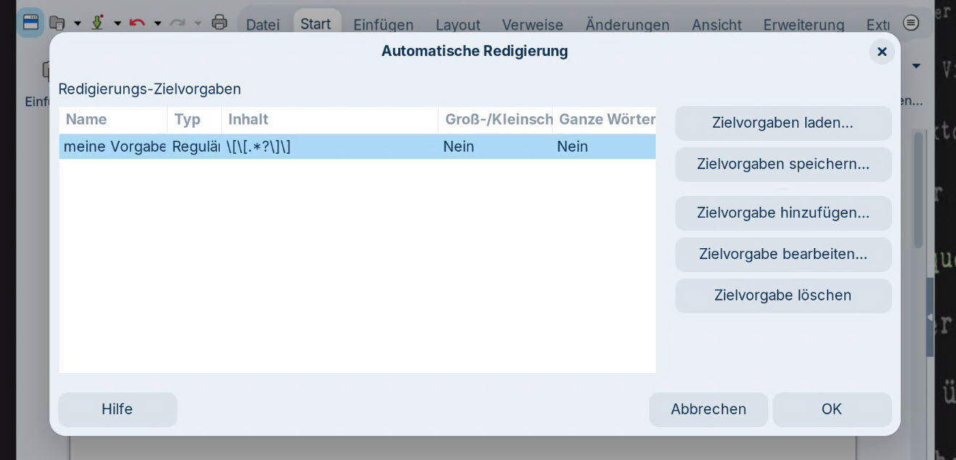Click the notebook bar layout icon
956x460 pixels.
click(x=30, y=22)
